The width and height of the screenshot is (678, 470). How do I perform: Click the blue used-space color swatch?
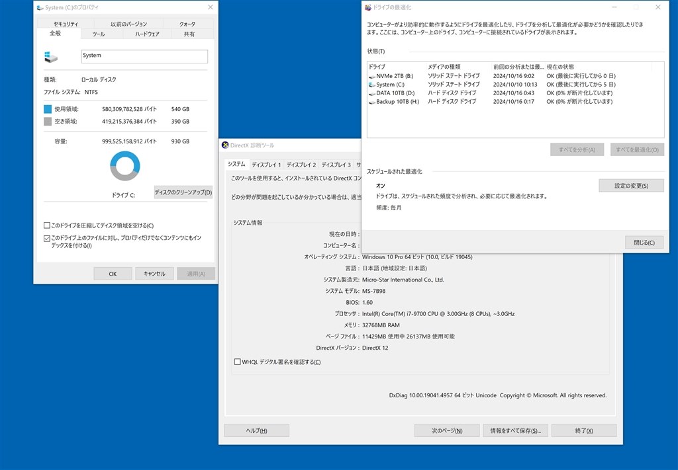(x=48, y=109)
